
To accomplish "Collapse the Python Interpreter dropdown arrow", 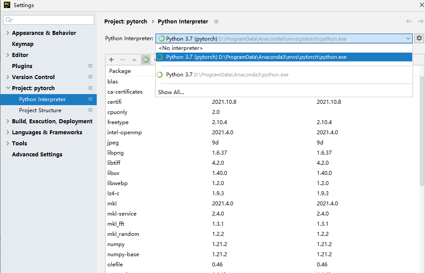I will (408, 38).
